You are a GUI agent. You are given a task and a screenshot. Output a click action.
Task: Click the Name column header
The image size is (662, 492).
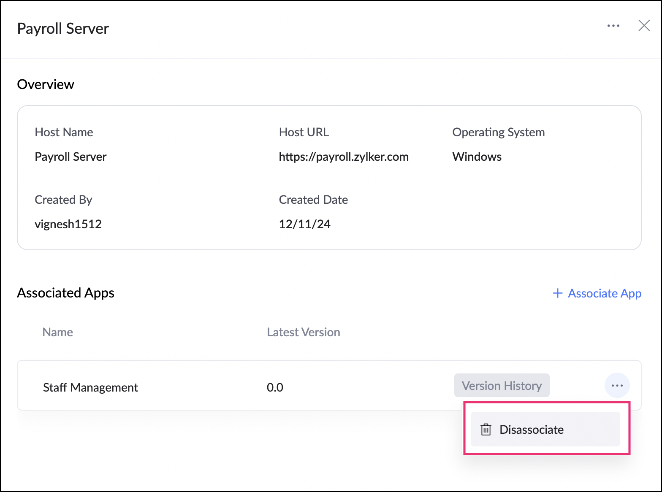[58, 333]
